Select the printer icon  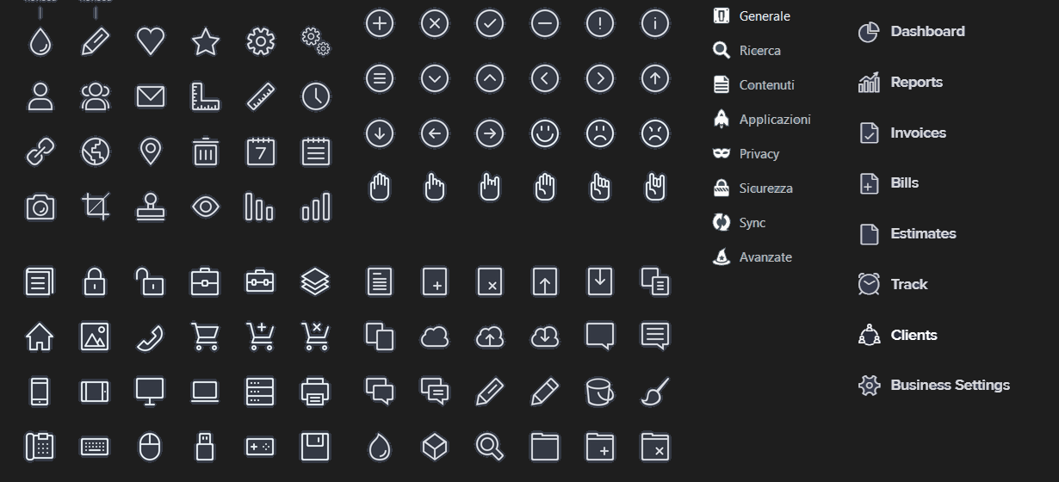pyautogui.click(x=316, y=392)
